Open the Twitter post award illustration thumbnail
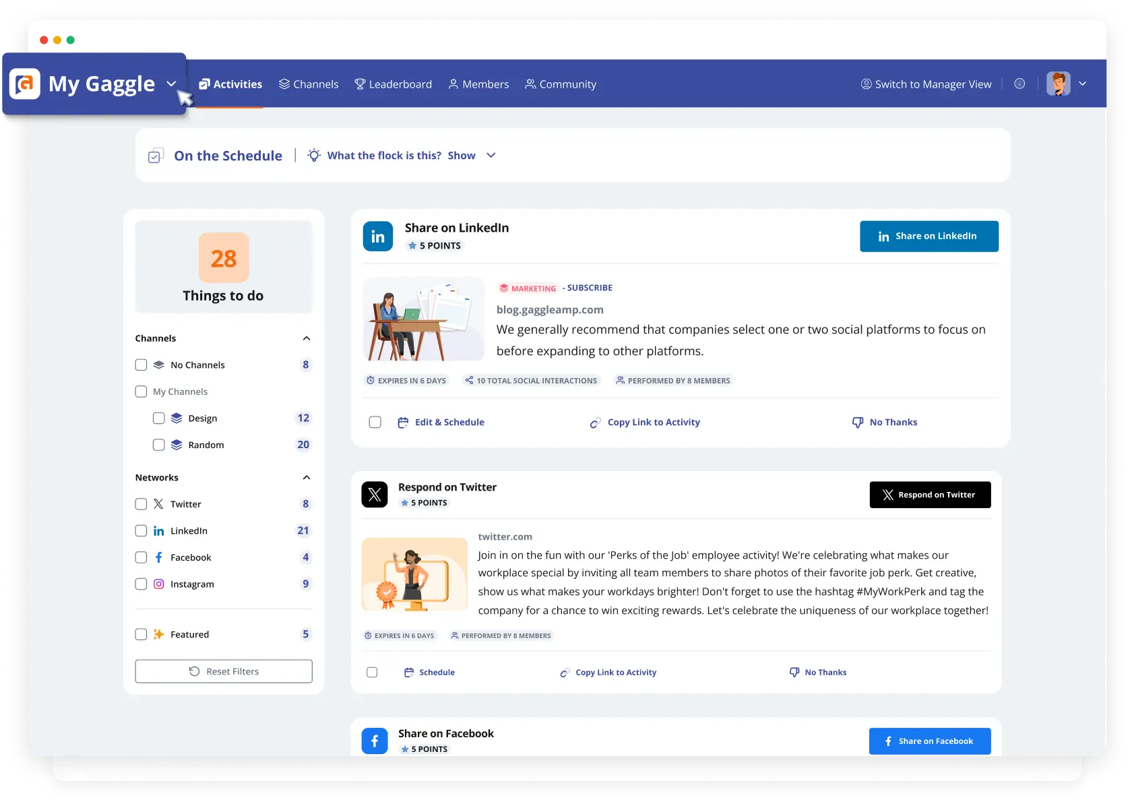 pyautogui.click(x=415, y=574)
